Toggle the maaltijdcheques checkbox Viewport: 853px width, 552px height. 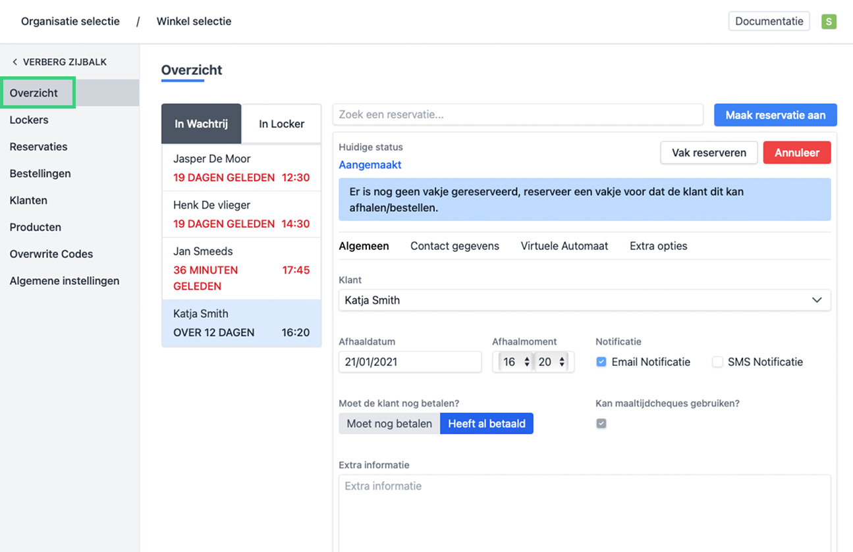[601, 424]
